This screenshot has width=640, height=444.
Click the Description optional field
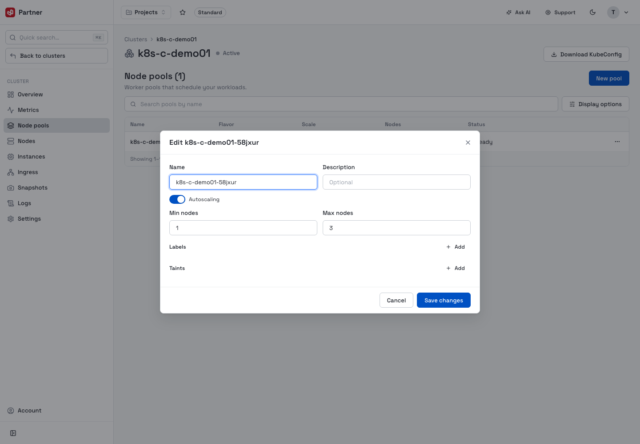(x=396, y=182)
